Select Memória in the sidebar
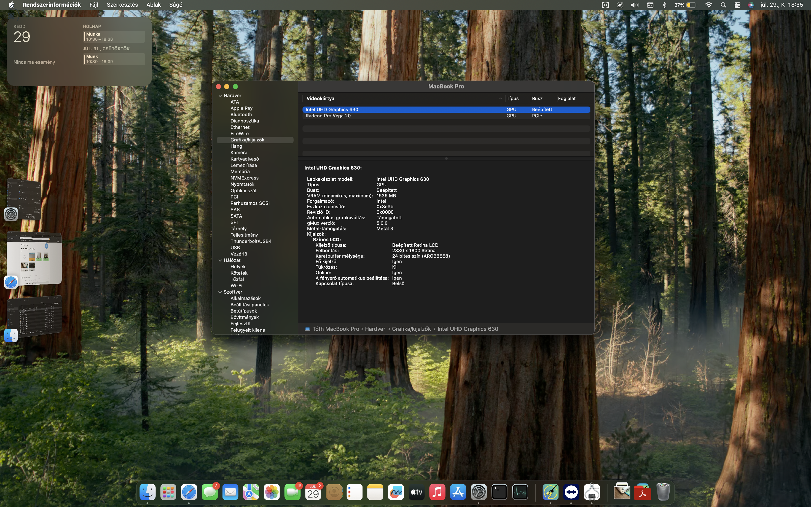The image size is (811, 507). pos(240,172)
